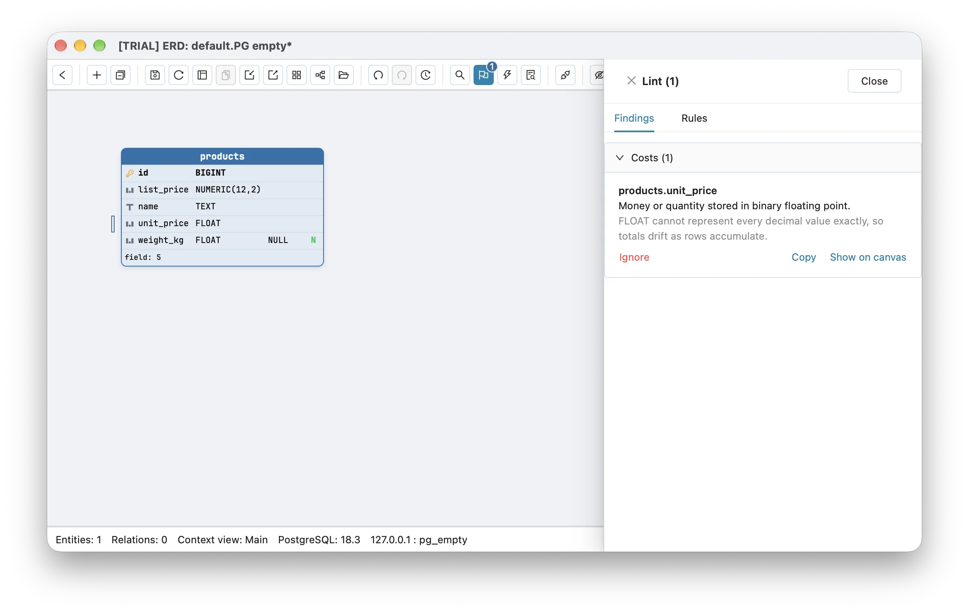The height and width of the screenshot is (614, 969).
Task: Click the magnifying glass search icon
Action: (460, 75)
